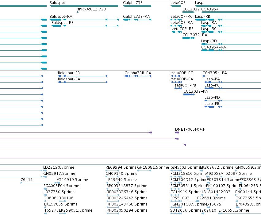Screen dimensions: 261x215
Task: Select the Lasp-RC transcript label
Action: [x=209, y=29]
